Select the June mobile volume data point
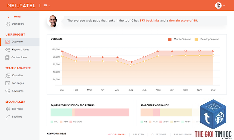Image resolution: width=234 pixels, height=140 pixels. click(x=131, y=62)
